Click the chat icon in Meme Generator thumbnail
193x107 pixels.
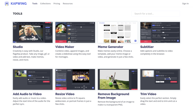(x=135, y=41)
